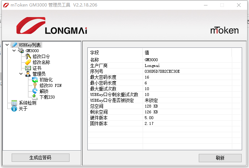Click the 解锁 blue arrow icon
The width and height of the screenshot is (249, 168).
[35, 91]
